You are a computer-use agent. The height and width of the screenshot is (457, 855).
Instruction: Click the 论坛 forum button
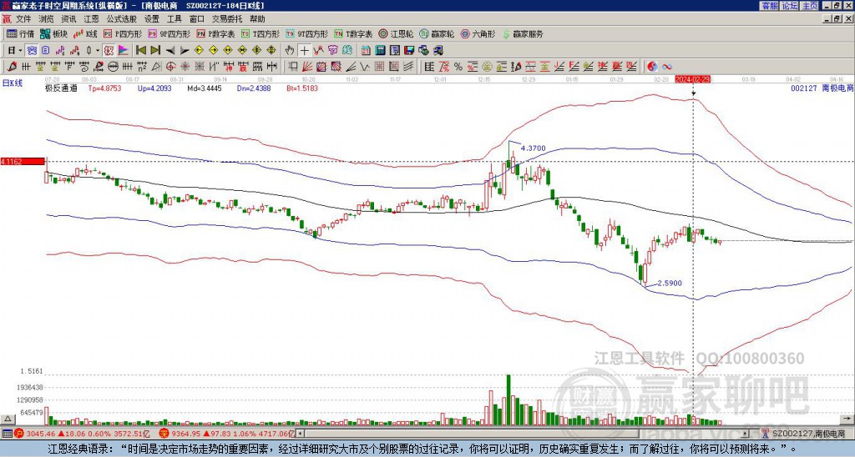click(790, 6)
